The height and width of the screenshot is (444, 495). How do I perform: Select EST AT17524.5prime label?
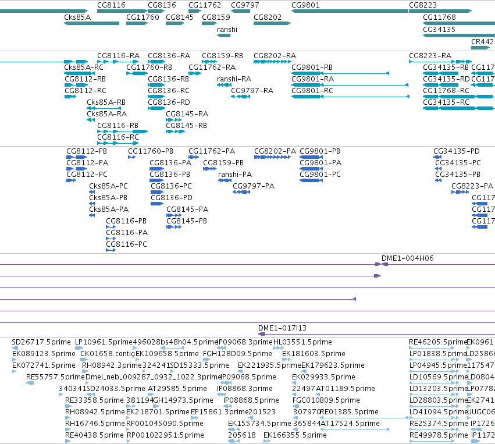(x=350, y=424)
